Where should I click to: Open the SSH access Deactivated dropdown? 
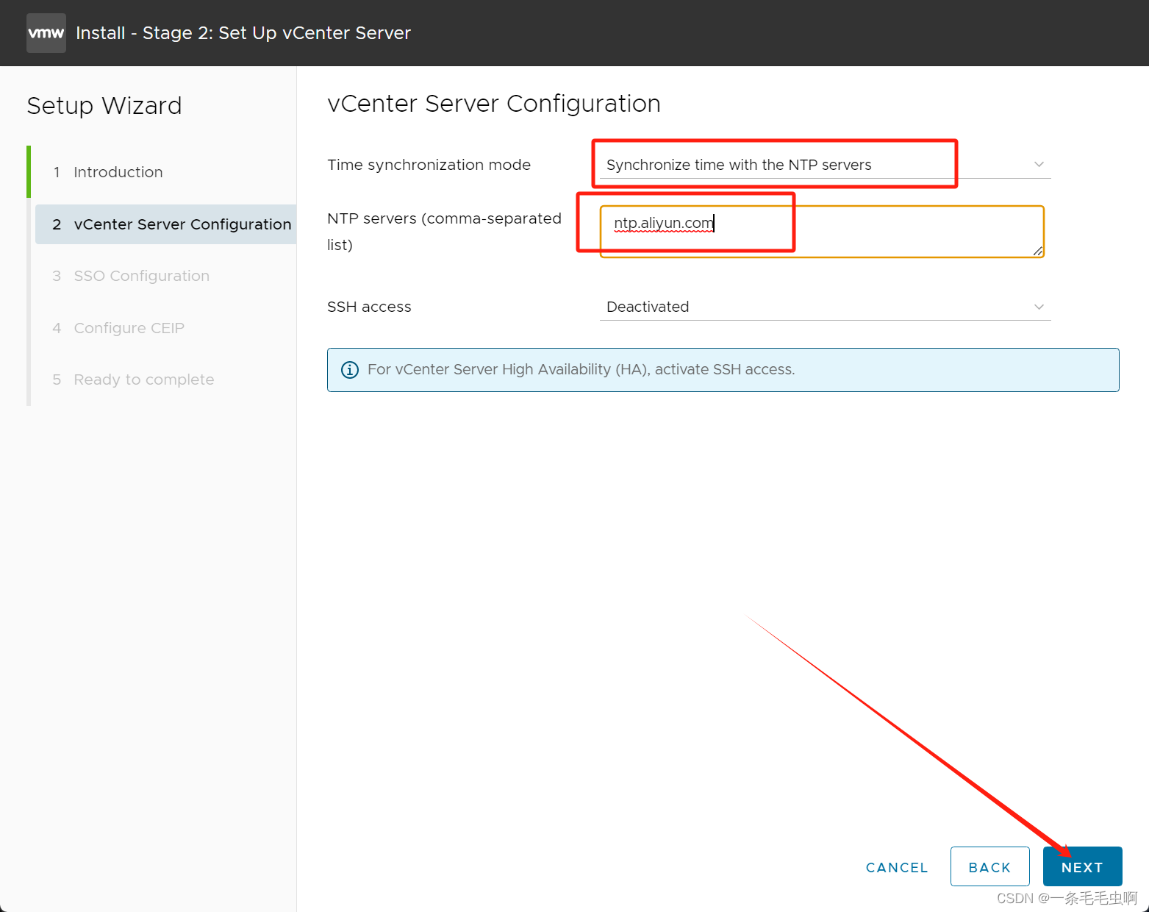click(x=825, y=307)
